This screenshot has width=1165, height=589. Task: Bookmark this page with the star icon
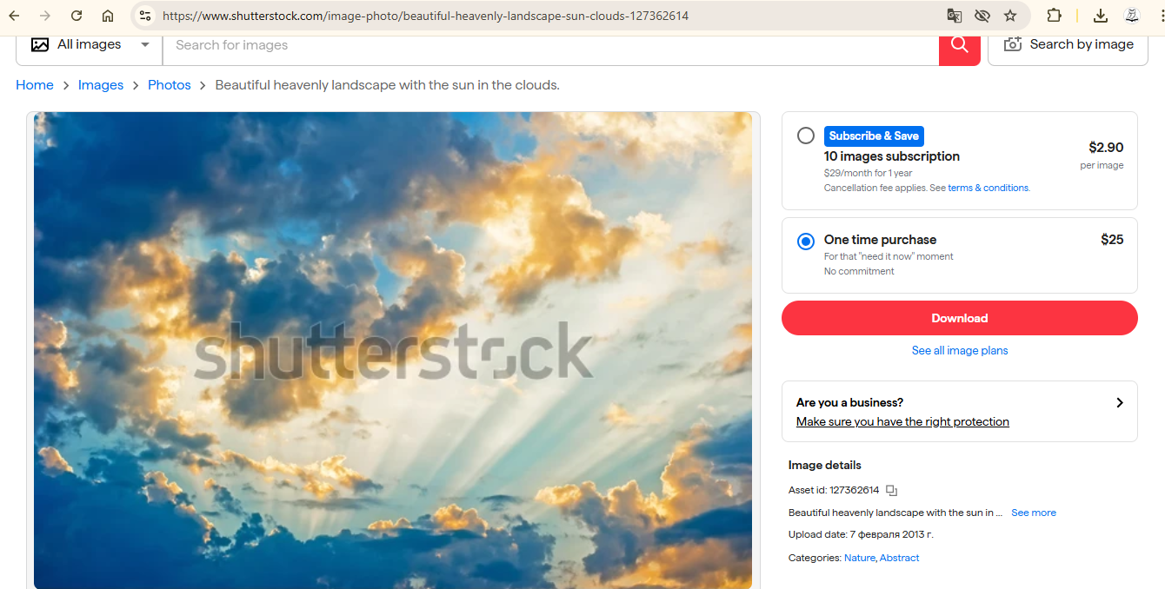[x=1010, y=16]
